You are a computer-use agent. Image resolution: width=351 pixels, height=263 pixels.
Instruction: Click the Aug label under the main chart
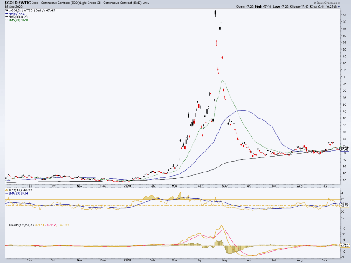coord(299,186)
